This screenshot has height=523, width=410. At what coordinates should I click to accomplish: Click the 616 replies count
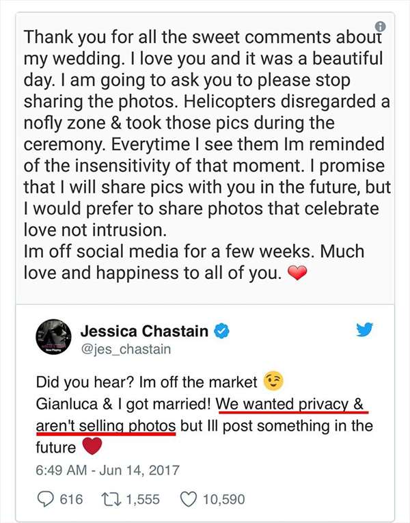(x=71, y=500)
